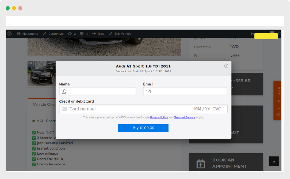Click the 'Cheap Insurance' line
Screen dimensions: 290x179
click(x=49, y=164)
